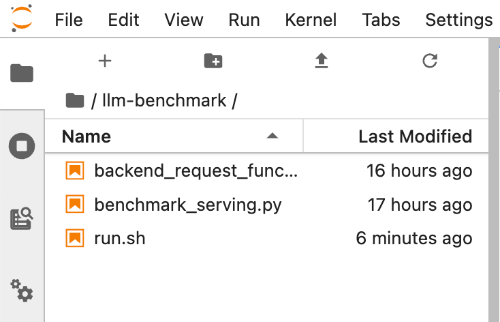Toggle sort order using Name arrow
500x322 pixels.
coord(272,136)
